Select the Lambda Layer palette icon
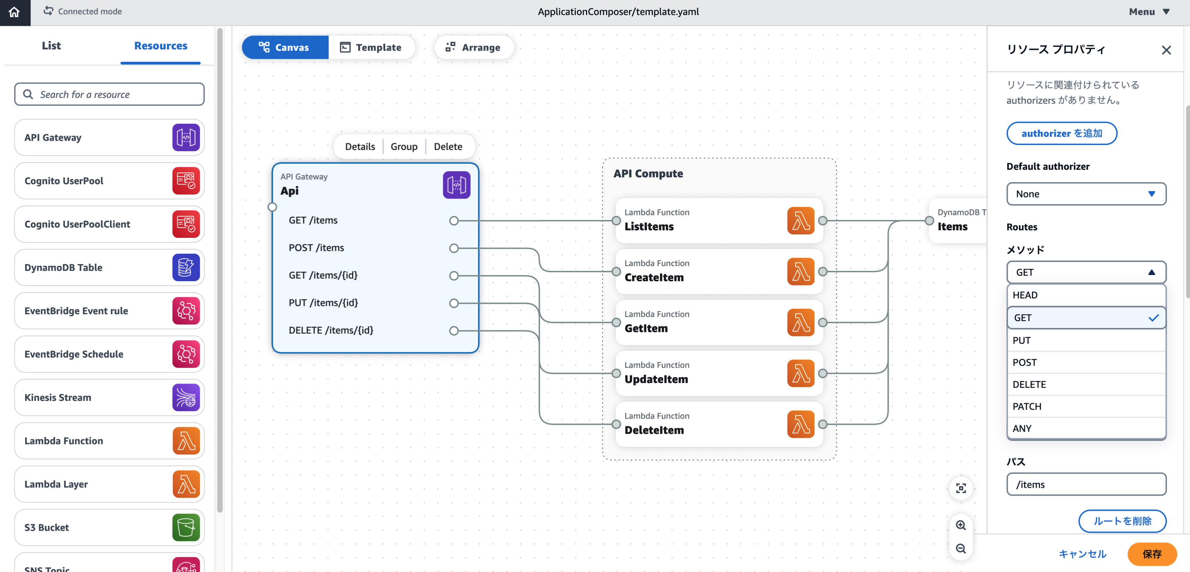Viewport: 1190px width, 572px height. click(186, 484)
